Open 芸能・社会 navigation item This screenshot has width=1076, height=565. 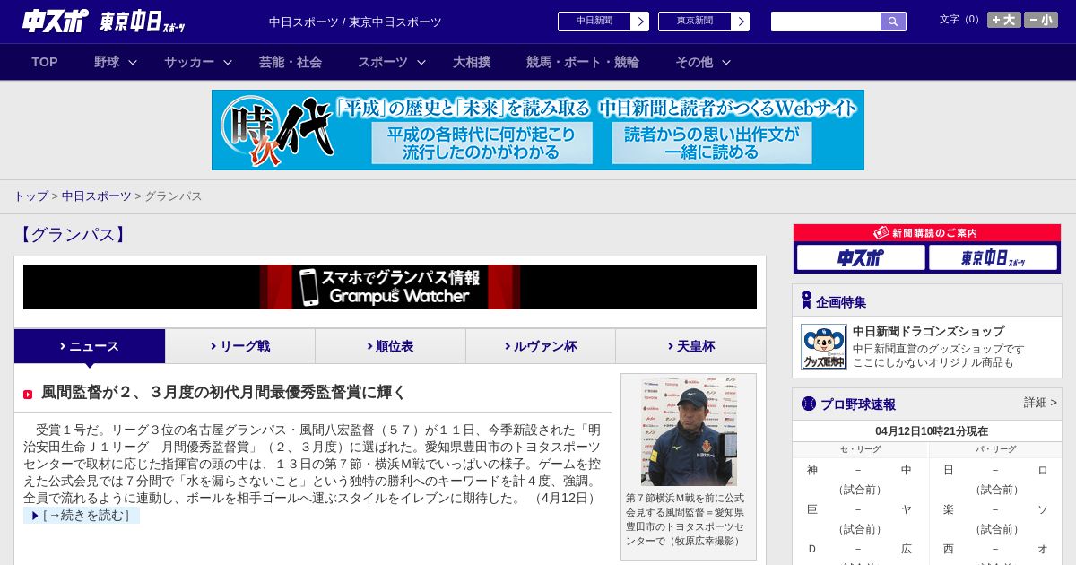291,62
